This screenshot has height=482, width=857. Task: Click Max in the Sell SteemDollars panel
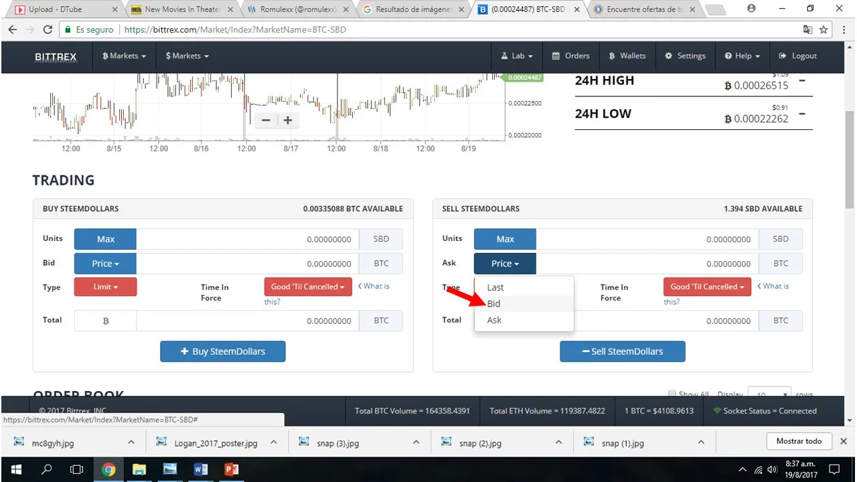pyautogui.click(x=505, y=239)
